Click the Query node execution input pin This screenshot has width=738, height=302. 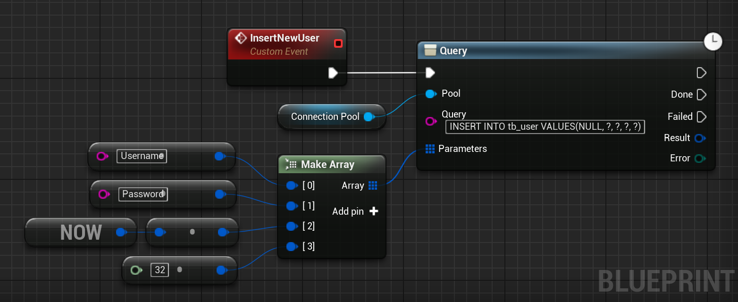pyautogui.click(x=430, y=73)
